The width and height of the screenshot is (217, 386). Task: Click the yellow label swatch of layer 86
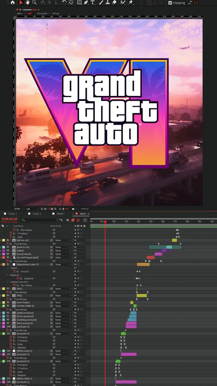tap(3, 240)
